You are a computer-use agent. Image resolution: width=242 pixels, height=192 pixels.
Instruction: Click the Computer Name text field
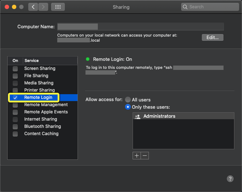click(141, 26)
